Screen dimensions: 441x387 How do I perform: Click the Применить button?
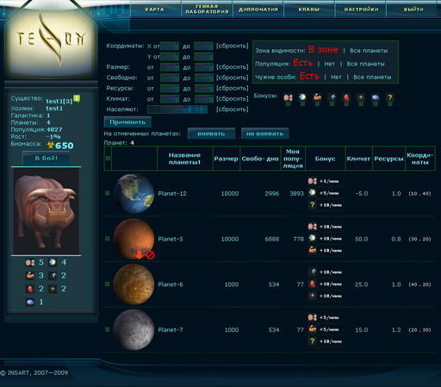coord(127,122)
